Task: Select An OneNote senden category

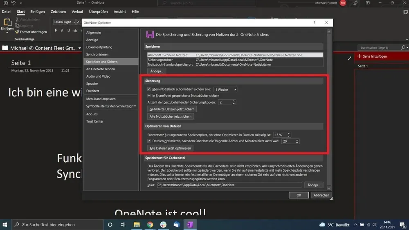Action: coord(111,69)
